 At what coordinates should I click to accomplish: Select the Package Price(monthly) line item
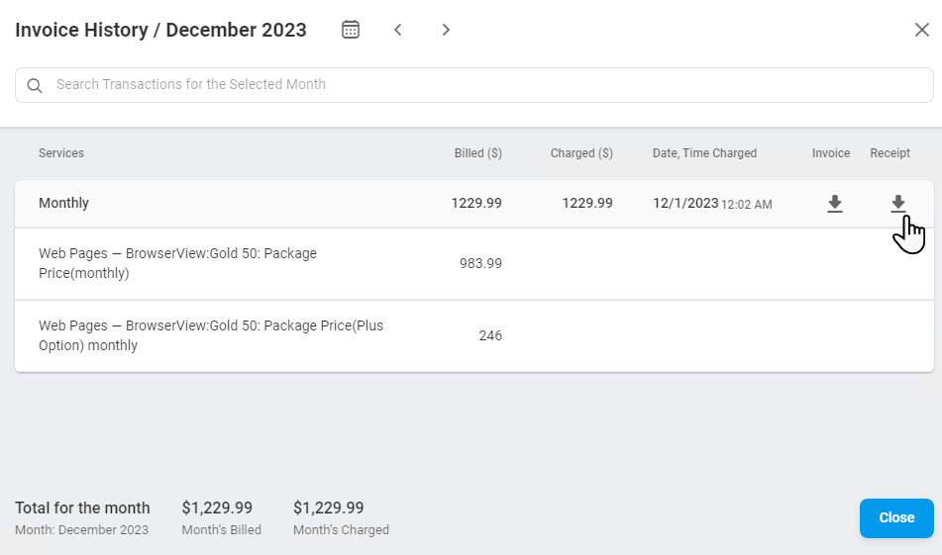(x=178, y=263)
